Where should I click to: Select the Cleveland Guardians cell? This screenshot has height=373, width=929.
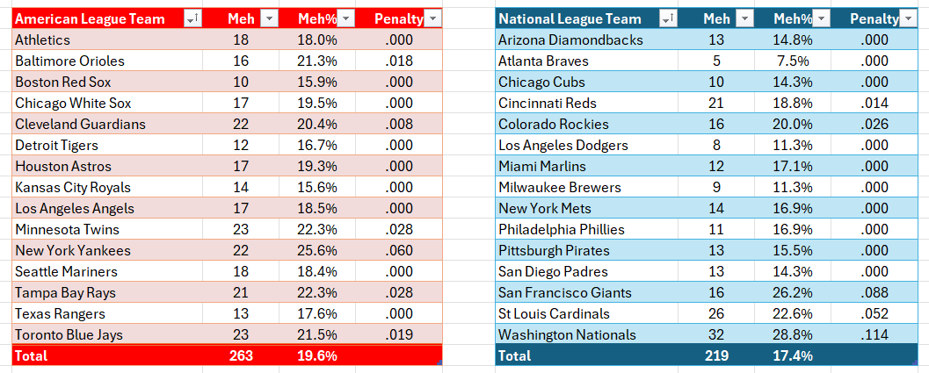[108, 125]
